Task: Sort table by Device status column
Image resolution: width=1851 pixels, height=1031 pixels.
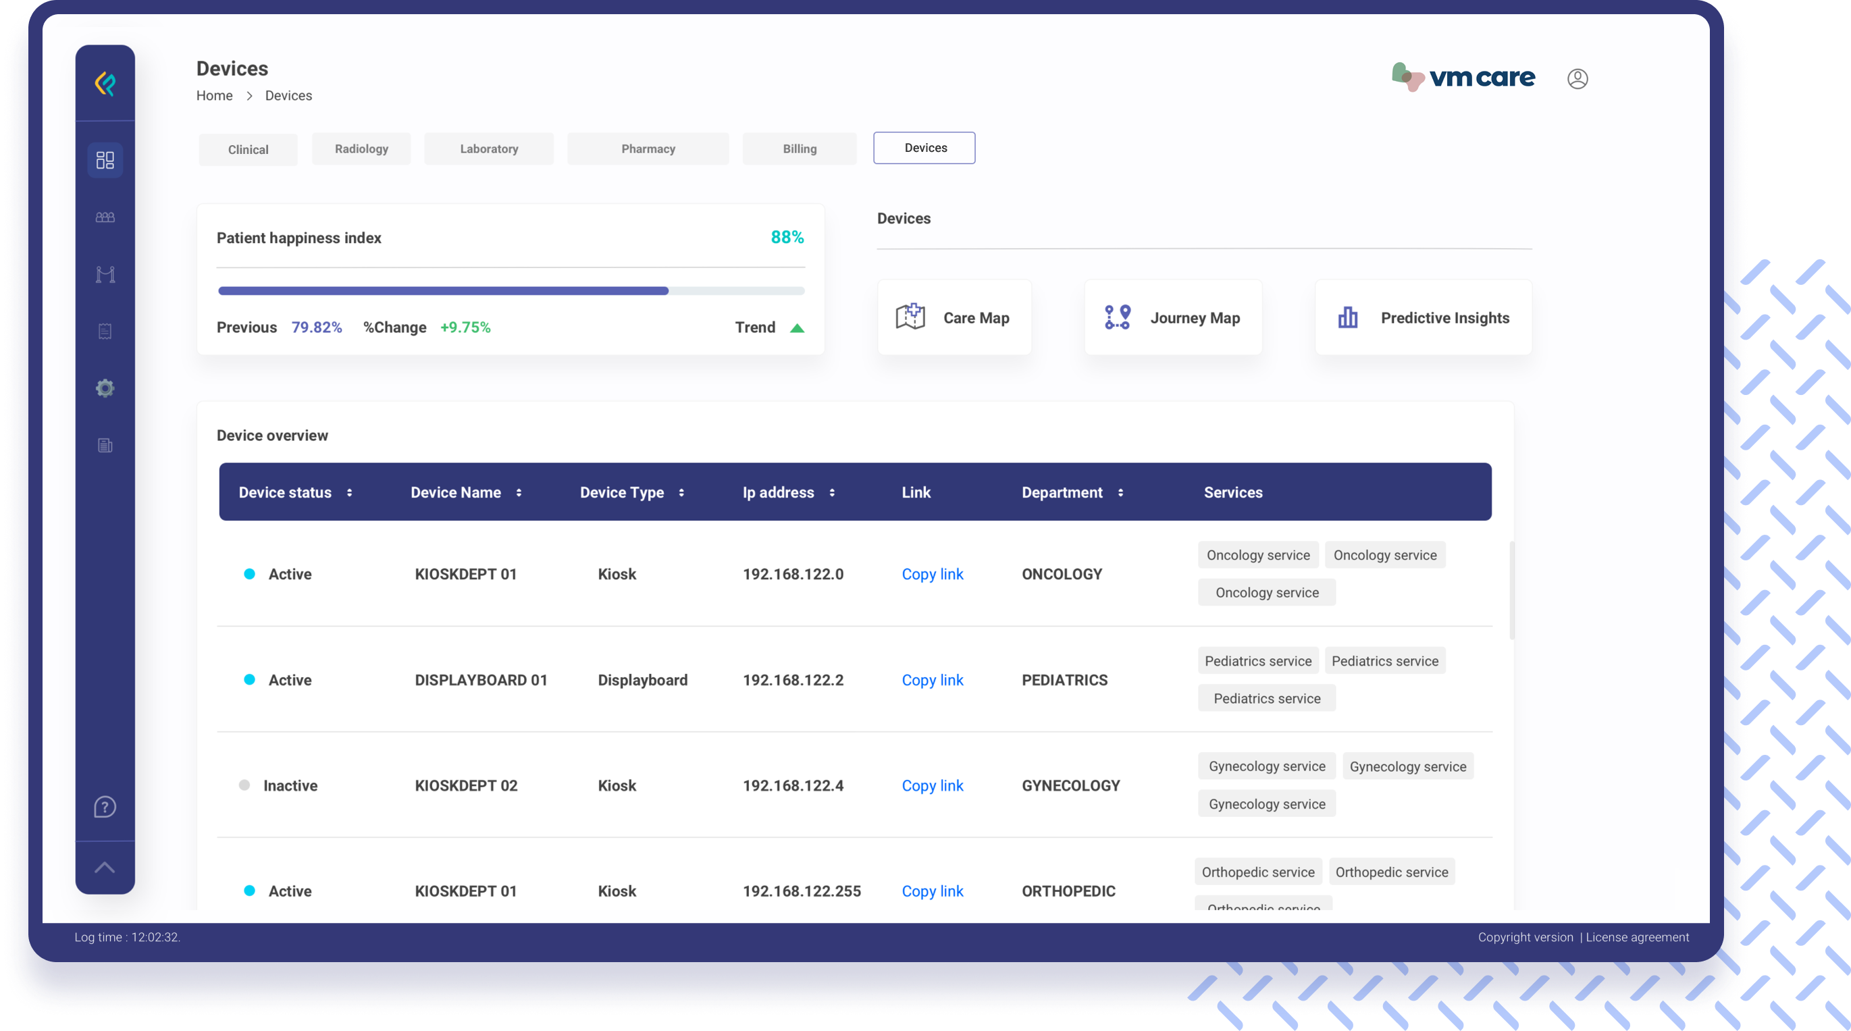Action: [349, 493]
